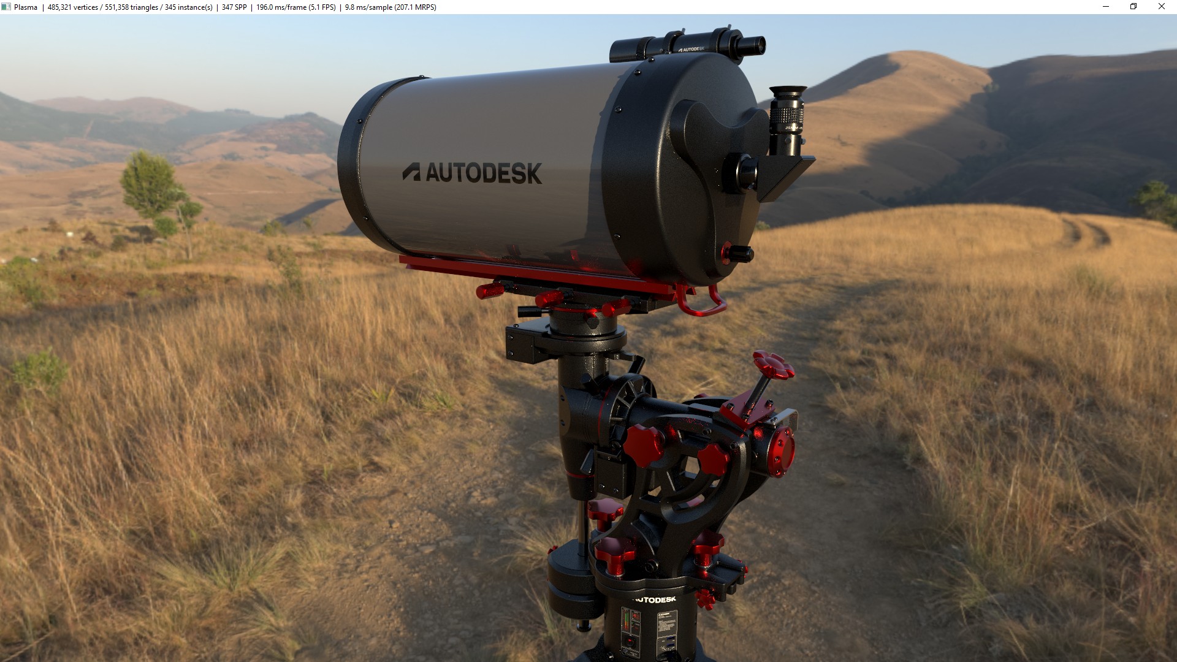The height and width of the screenshot is (662, 1177).
Task: Click the control panel on the mount base
Action: point(631,631)
